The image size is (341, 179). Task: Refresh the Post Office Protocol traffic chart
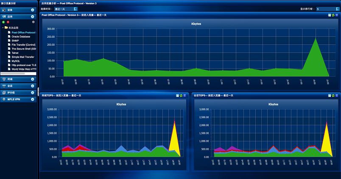coord(334,15)
